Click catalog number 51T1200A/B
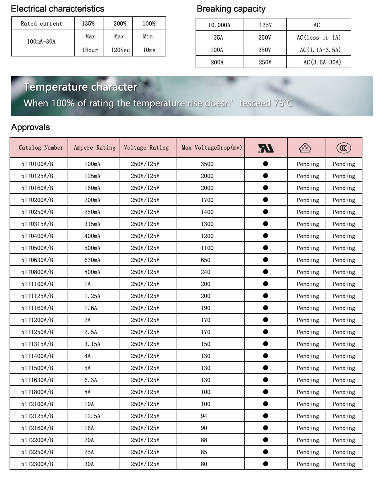The image size is (384, 479). click(x=37, y=320)
